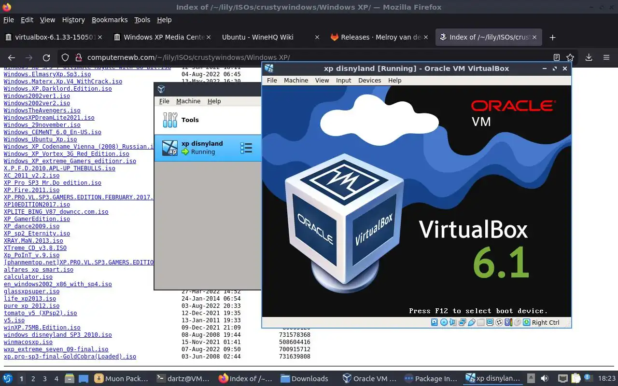Viewport: 618px width, 386px height.
Task: Open Devices menu in the VM window
Action: (x=369, y=81)
